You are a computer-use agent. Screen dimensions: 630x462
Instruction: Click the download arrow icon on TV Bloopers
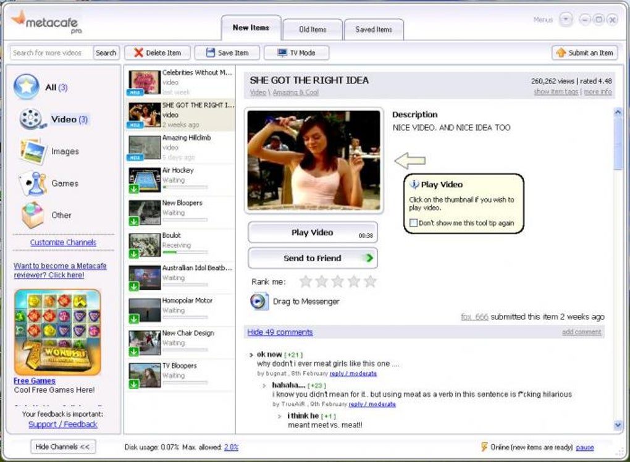coord(133,384)
